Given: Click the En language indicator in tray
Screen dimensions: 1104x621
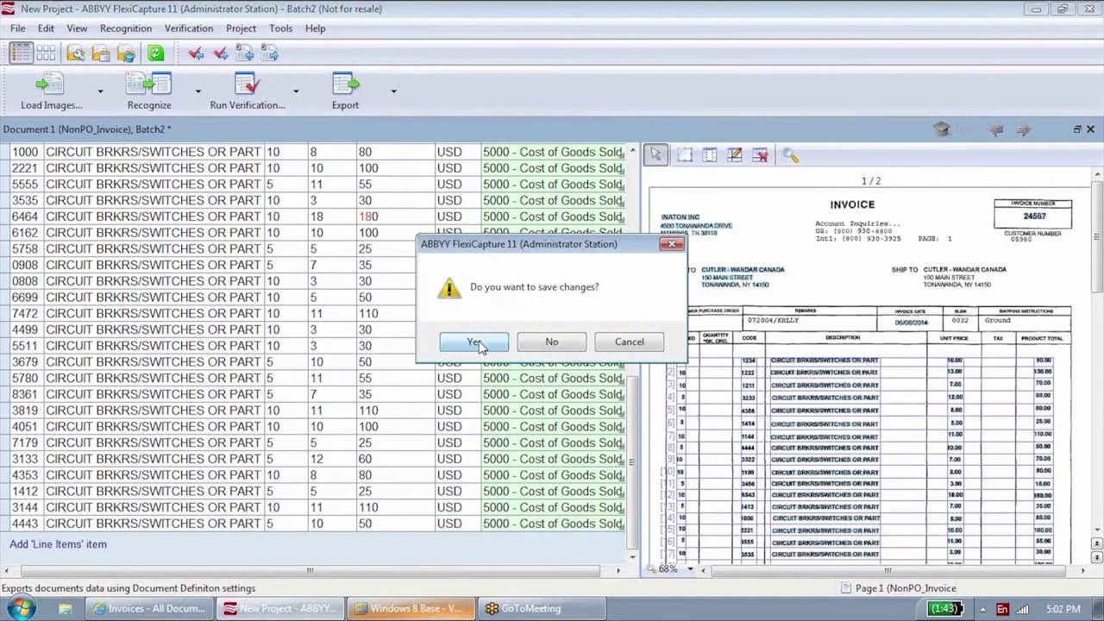Looking at the screenshot, I should pyautogui.click(x=1002, y=609).
